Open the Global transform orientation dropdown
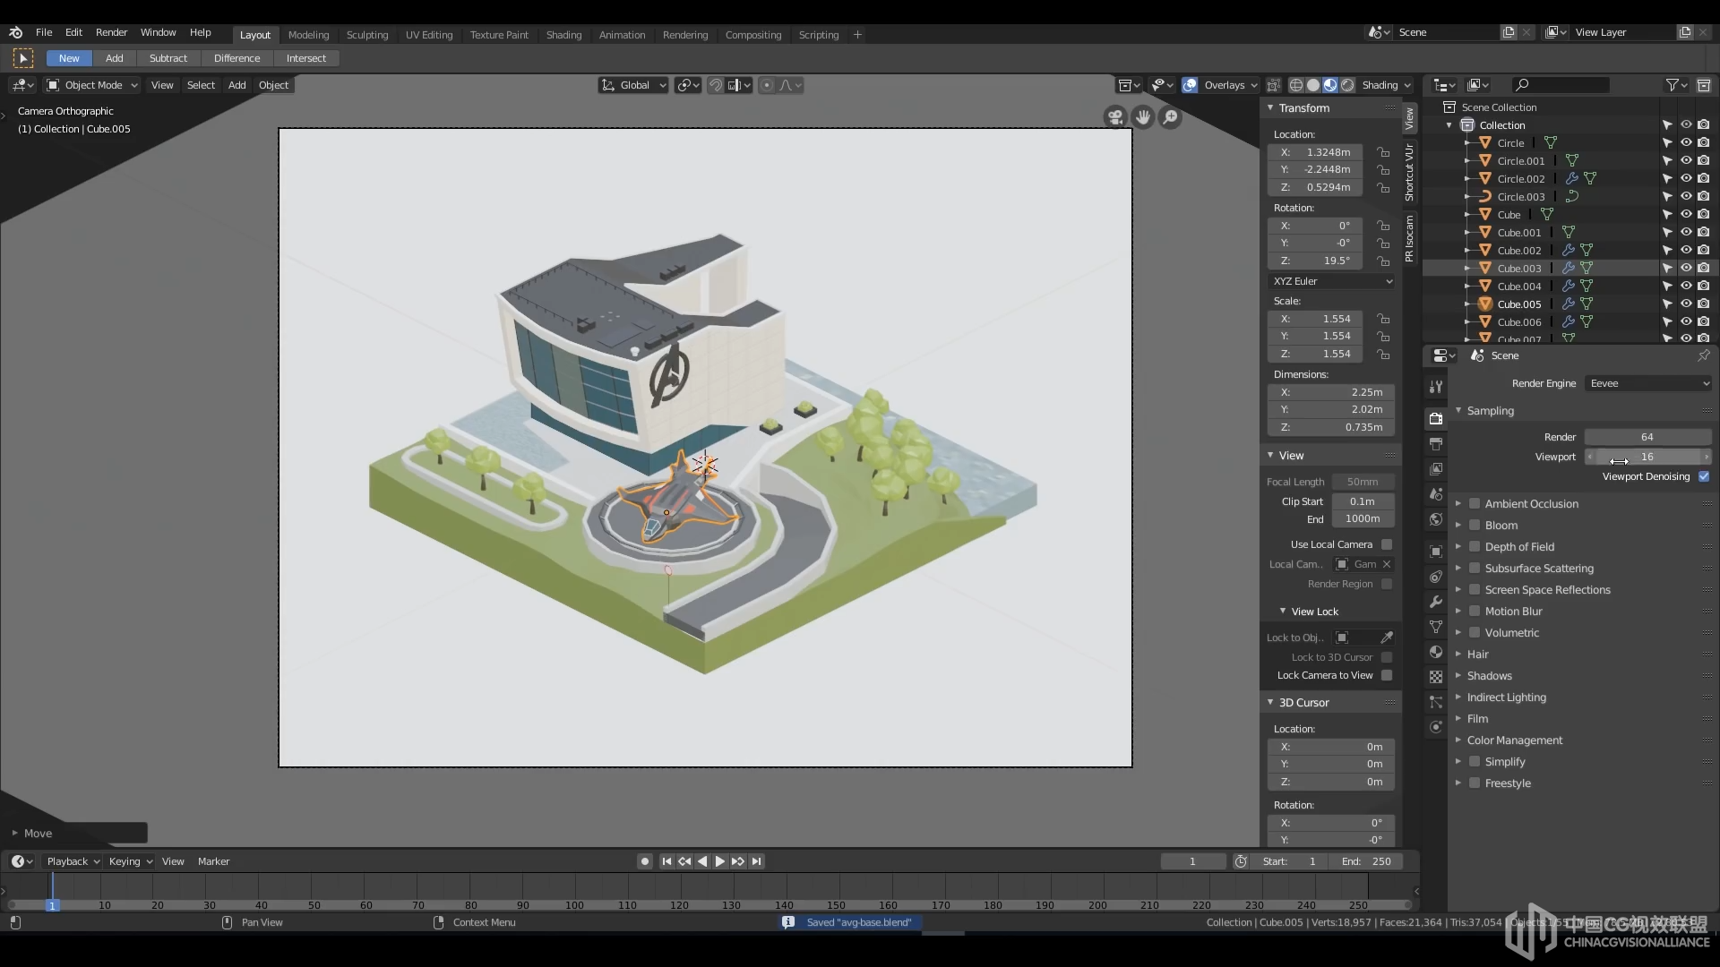Image resolution: width=1720 pixels, height=967 pixels. coord(633,85)
